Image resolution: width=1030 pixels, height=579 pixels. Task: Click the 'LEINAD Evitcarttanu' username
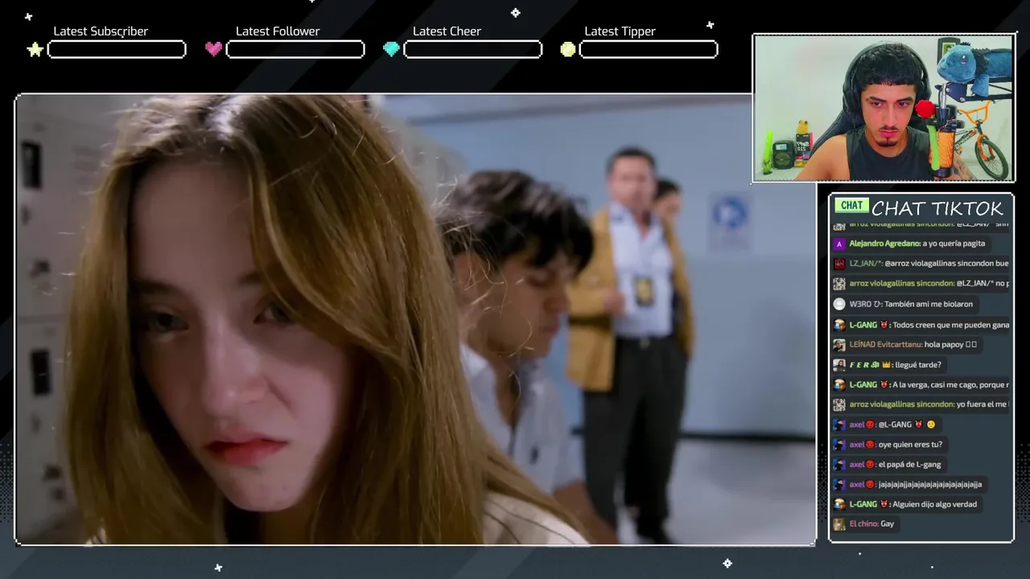885,345
